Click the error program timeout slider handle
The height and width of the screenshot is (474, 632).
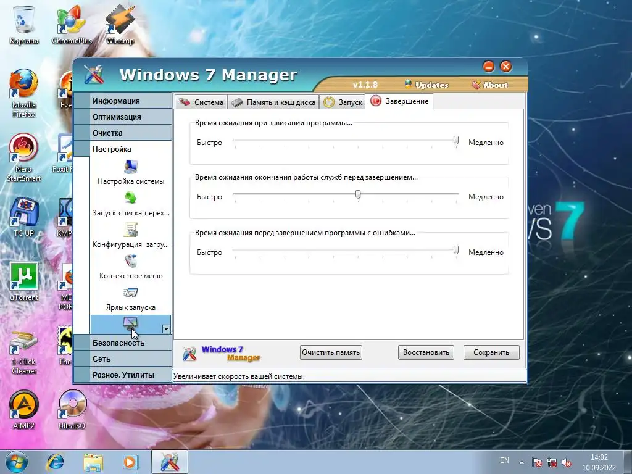(x=456, y=250)
